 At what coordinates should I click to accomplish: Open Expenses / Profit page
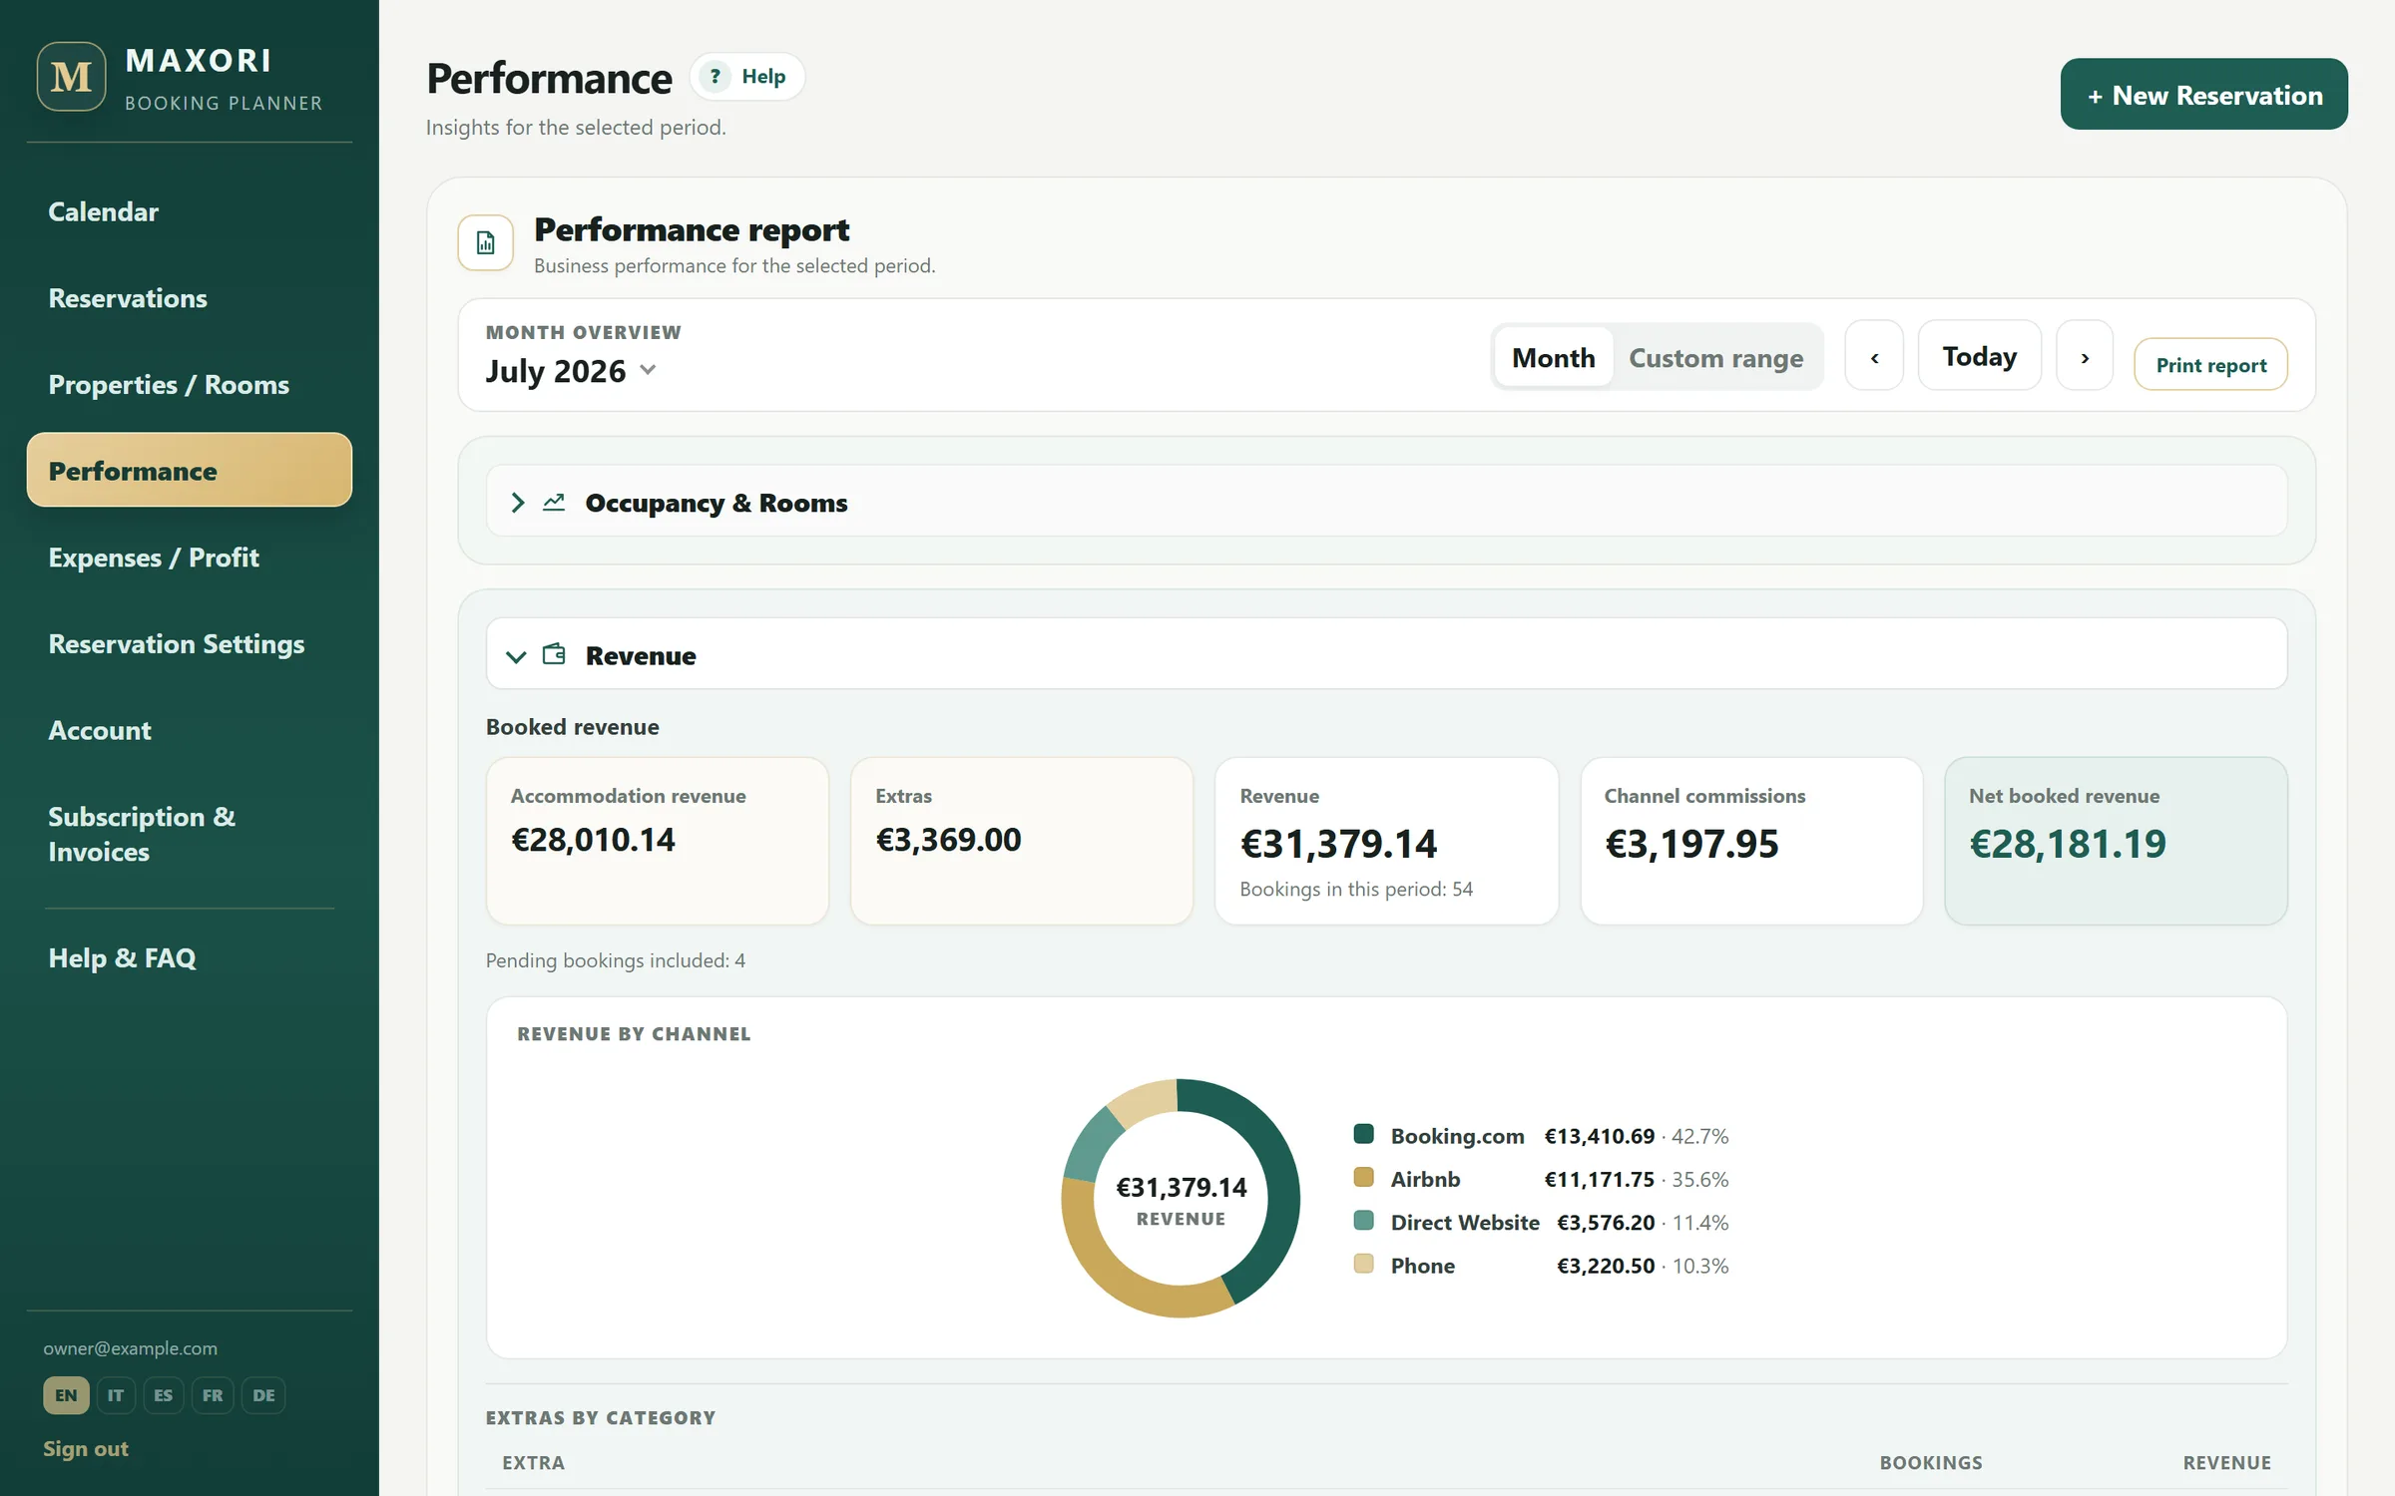(x=190, y=558)
